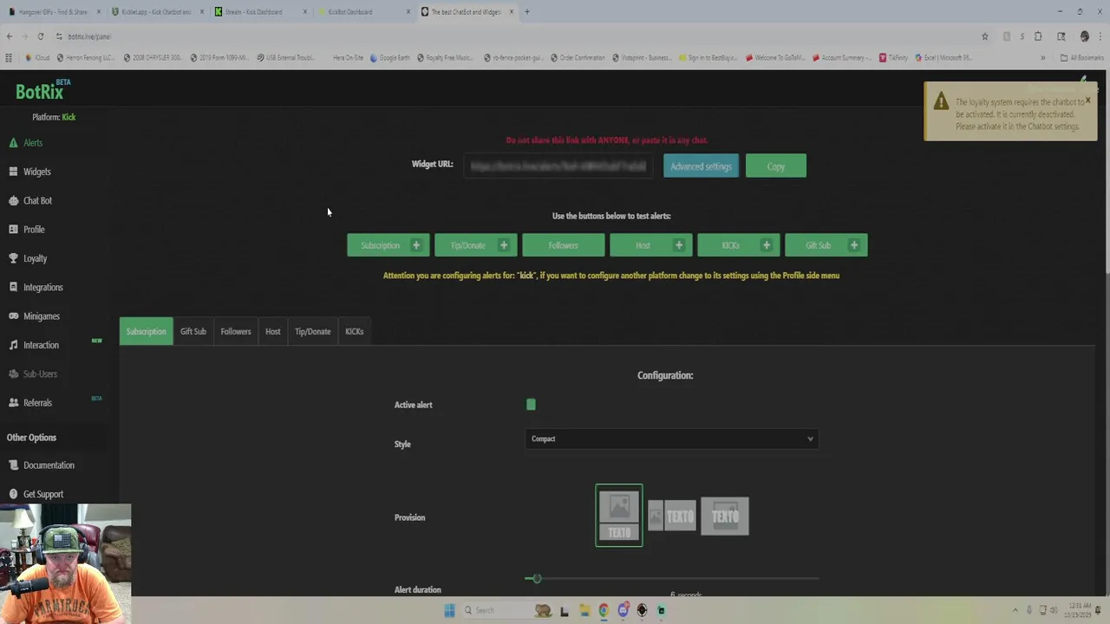
Task: Open a new browser tab
Action: pyautogui.click(x=527, y=12)
